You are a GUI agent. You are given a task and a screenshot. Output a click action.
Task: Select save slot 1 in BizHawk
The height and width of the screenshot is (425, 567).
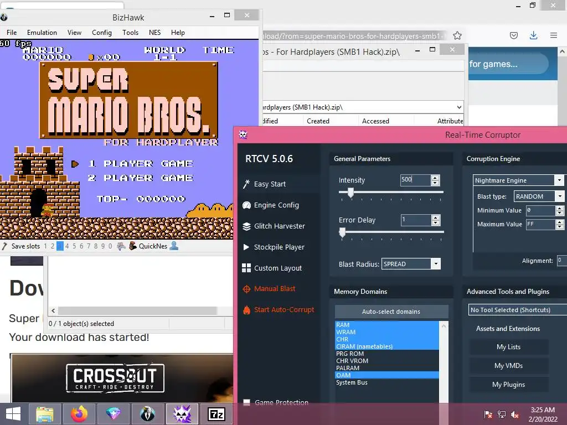[x=45, y=246]
